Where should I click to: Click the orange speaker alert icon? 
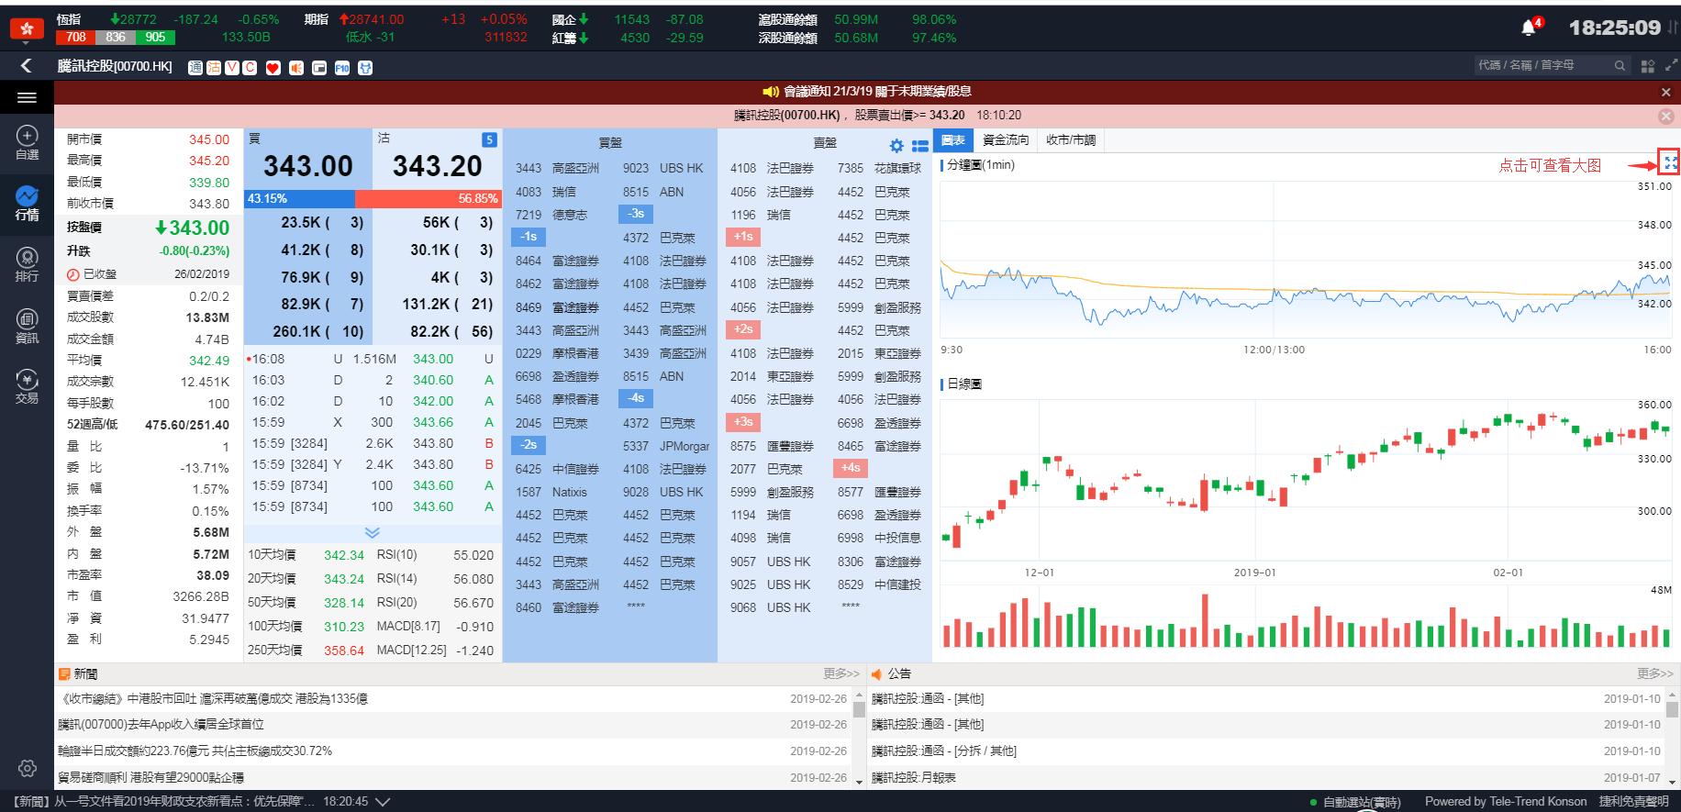click(x=295, y=68)
